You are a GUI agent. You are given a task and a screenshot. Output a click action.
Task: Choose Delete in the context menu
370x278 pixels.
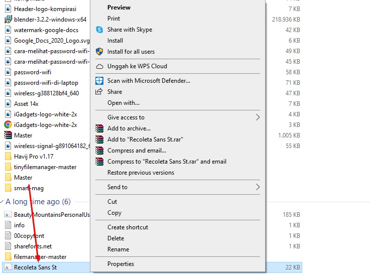[x=115, y=238]
